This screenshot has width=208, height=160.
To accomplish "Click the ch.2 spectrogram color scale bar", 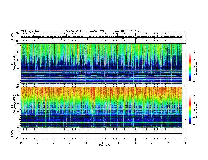I will (x=190, y=110).
